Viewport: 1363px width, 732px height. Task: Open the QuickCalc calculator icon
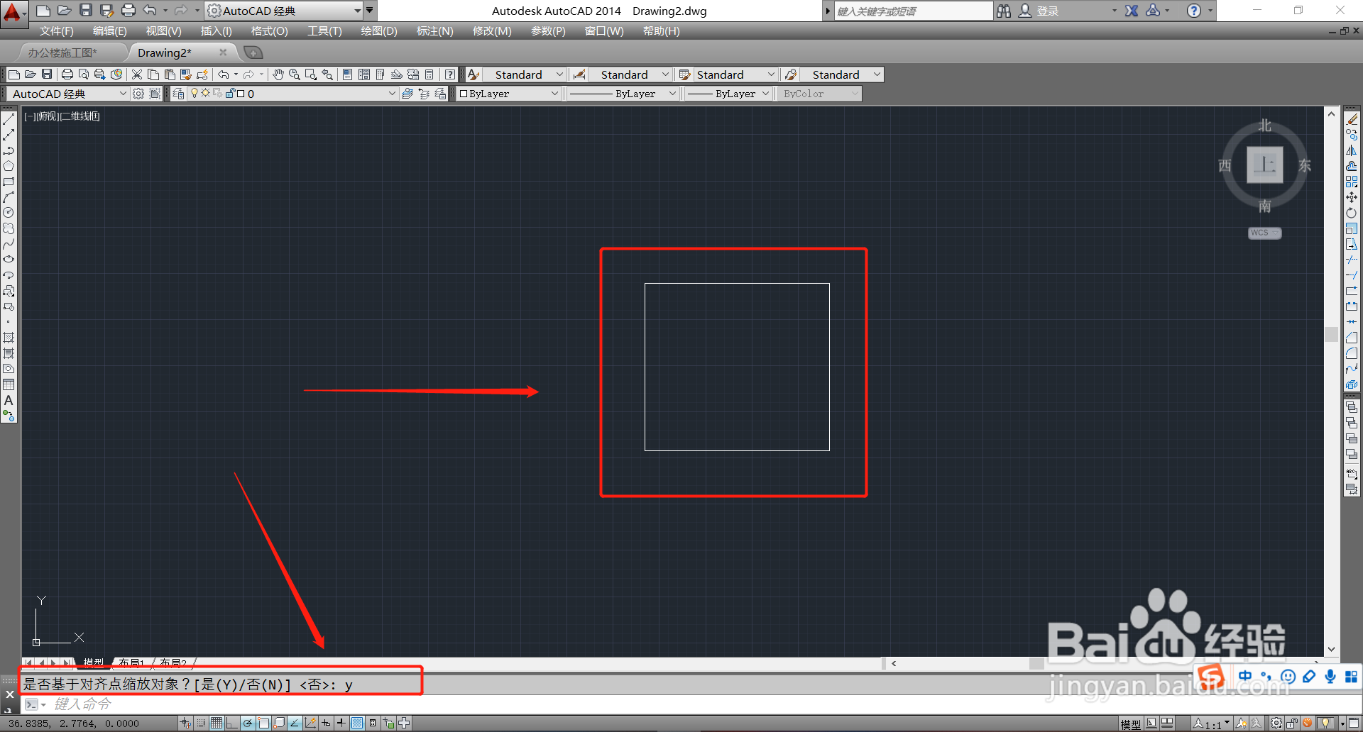pos(429,74)
